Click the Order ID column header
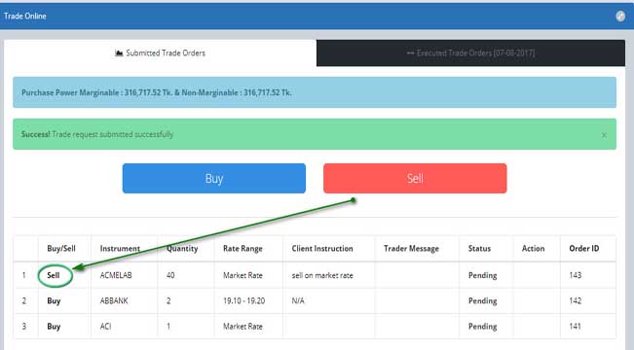Image resolution: width=634 pixels, height=350 pixels. click(x=584, y=248)
